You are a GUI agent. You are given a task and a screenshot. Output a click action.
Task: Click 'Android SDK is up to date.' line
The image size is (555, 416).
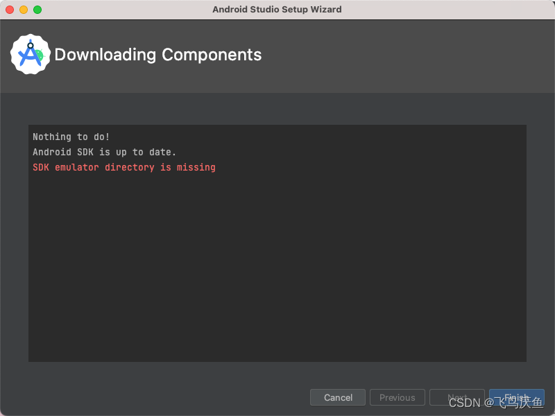pyautogui.click(x=105, y=152)
